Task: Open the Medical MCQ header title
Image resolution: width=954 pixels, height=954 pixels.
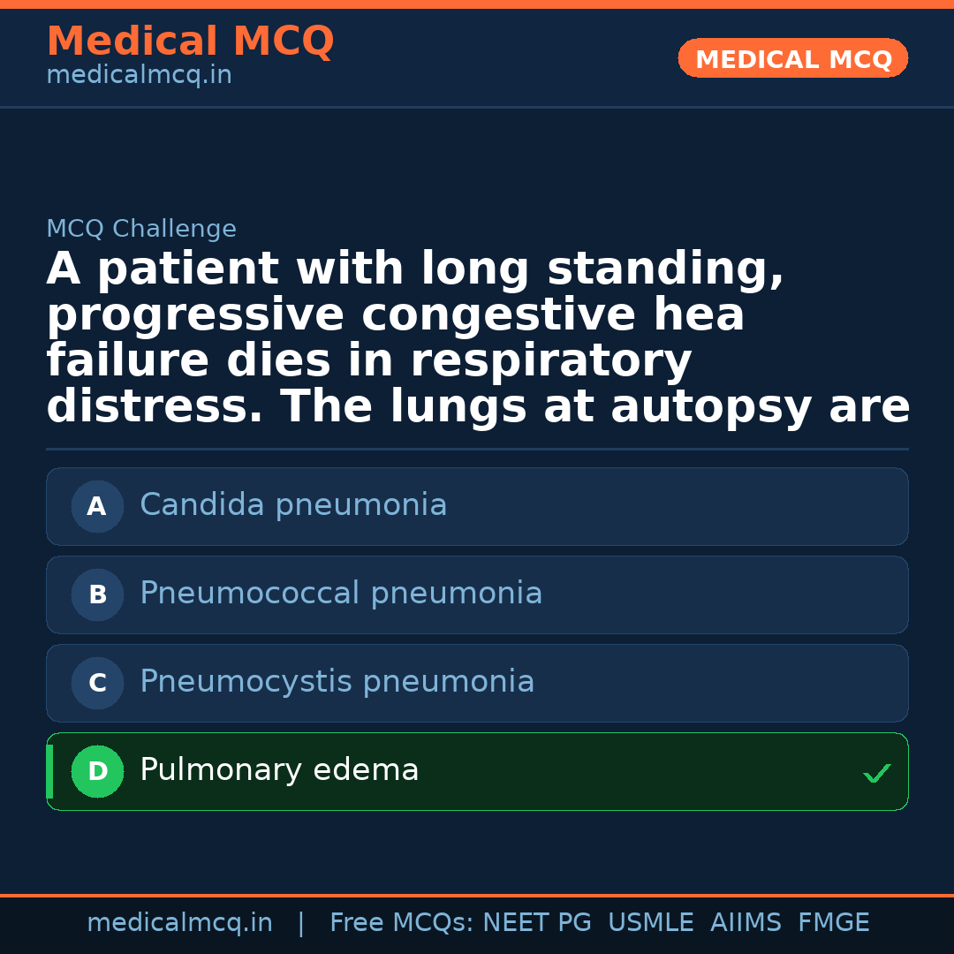Action: (x=190, y=42)
